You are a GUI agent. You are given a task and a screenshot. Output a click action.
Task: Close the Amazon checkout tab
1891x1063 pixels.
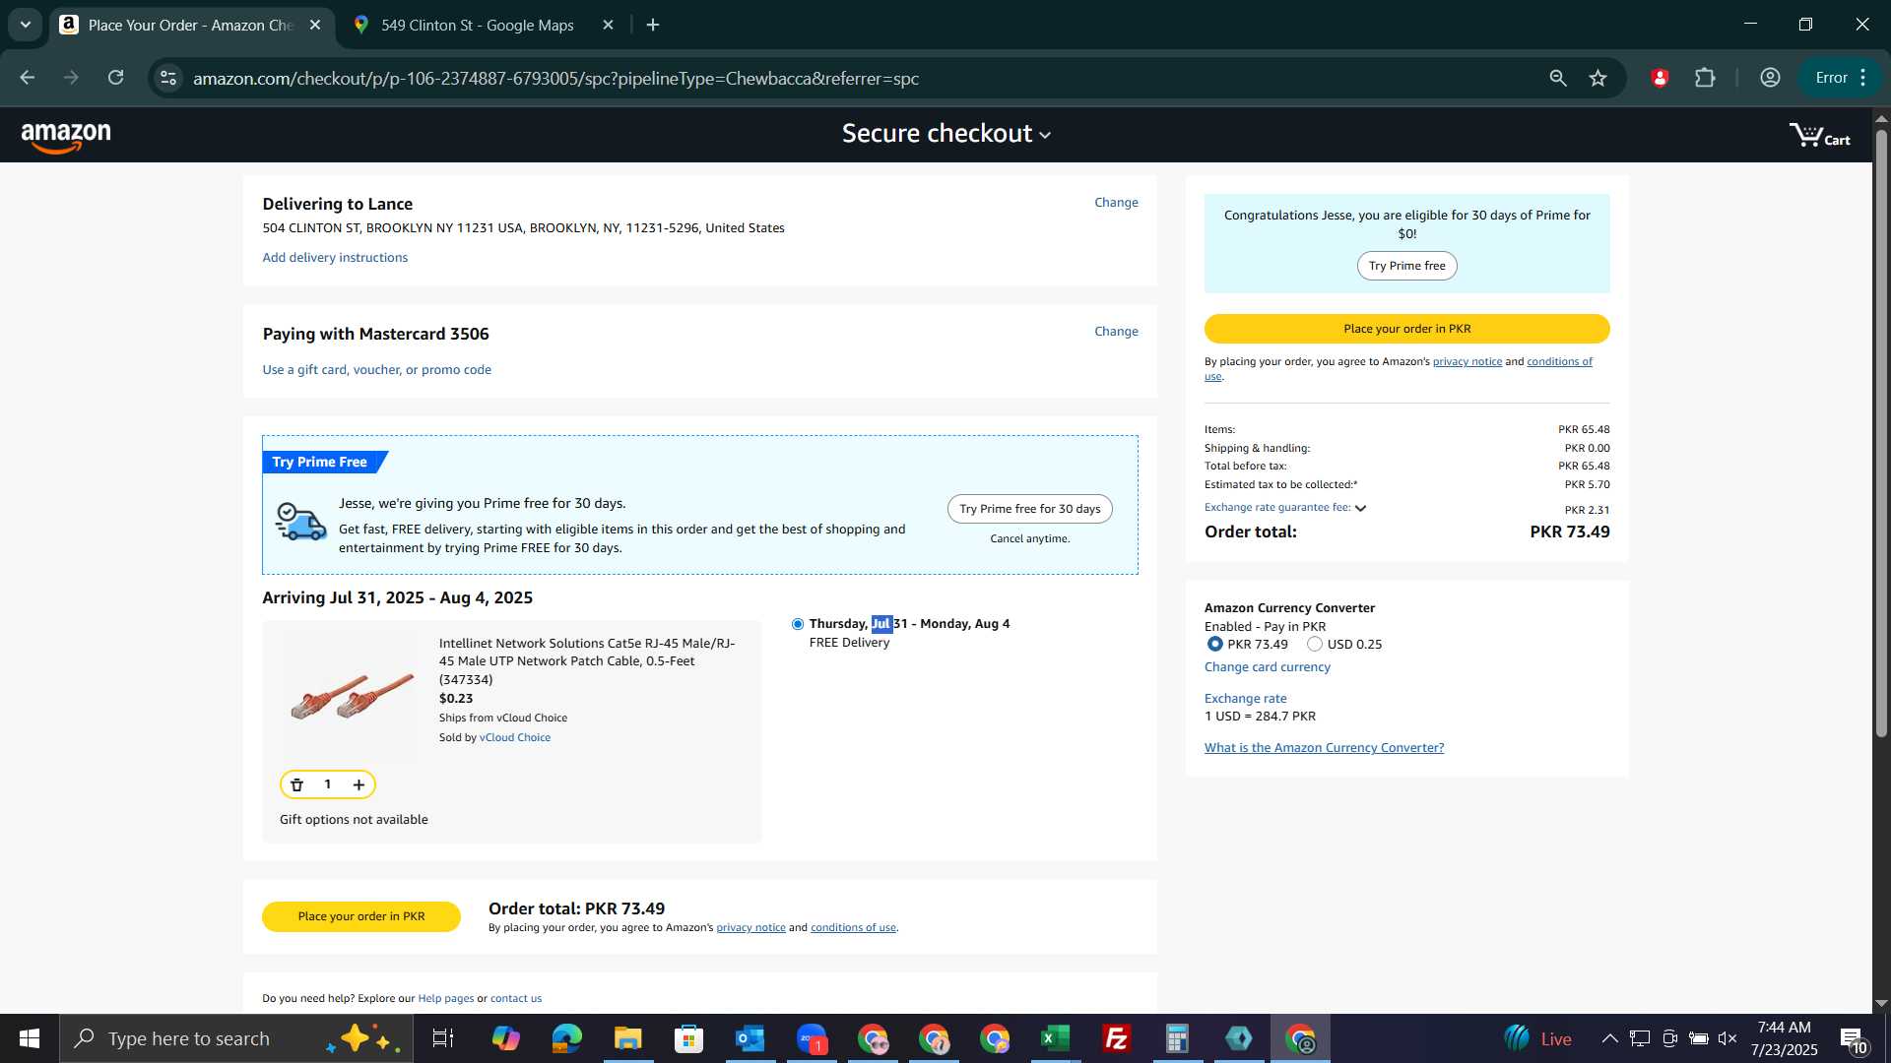[x=315, y=25]
